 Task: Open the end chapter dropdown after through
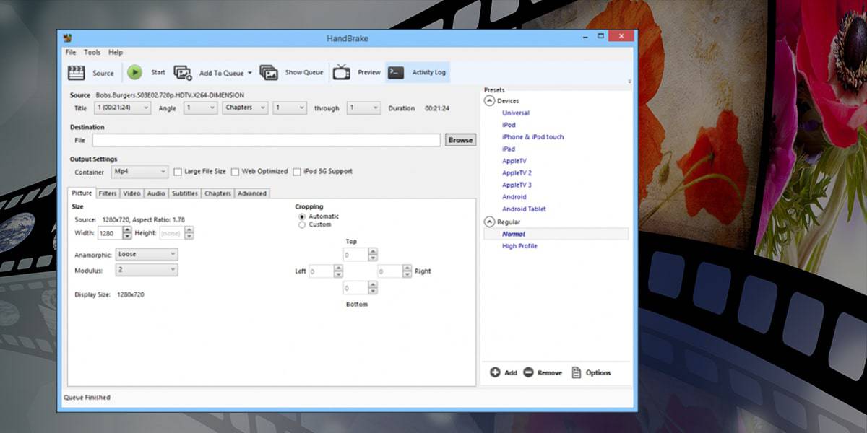(x=363, y=108)
